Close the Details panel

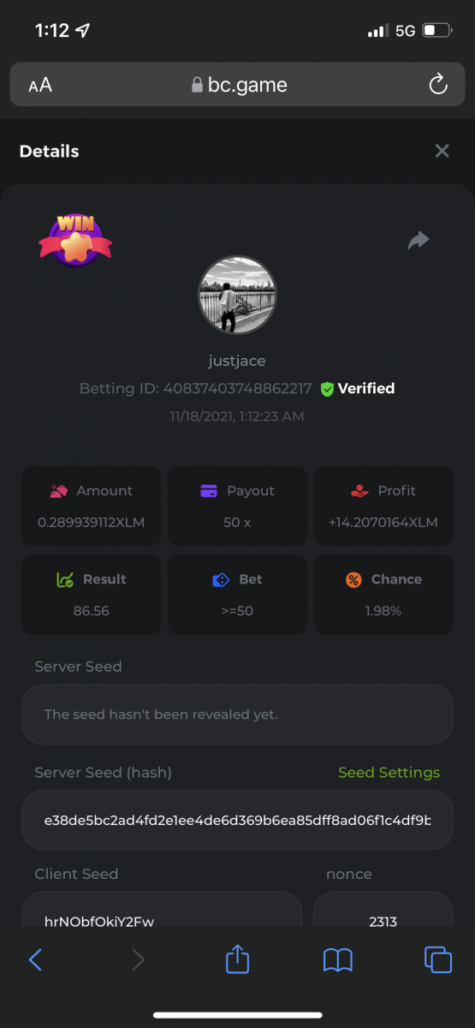tap(442, 151)
